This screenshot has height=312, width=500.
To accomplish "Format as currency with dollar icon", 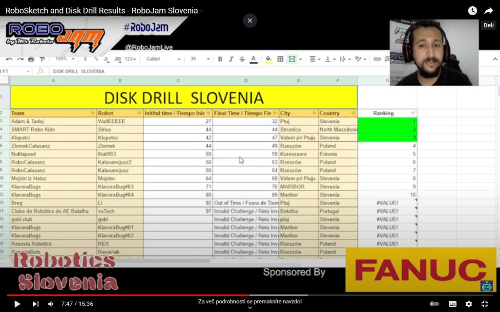I will [x=85, y=59].
